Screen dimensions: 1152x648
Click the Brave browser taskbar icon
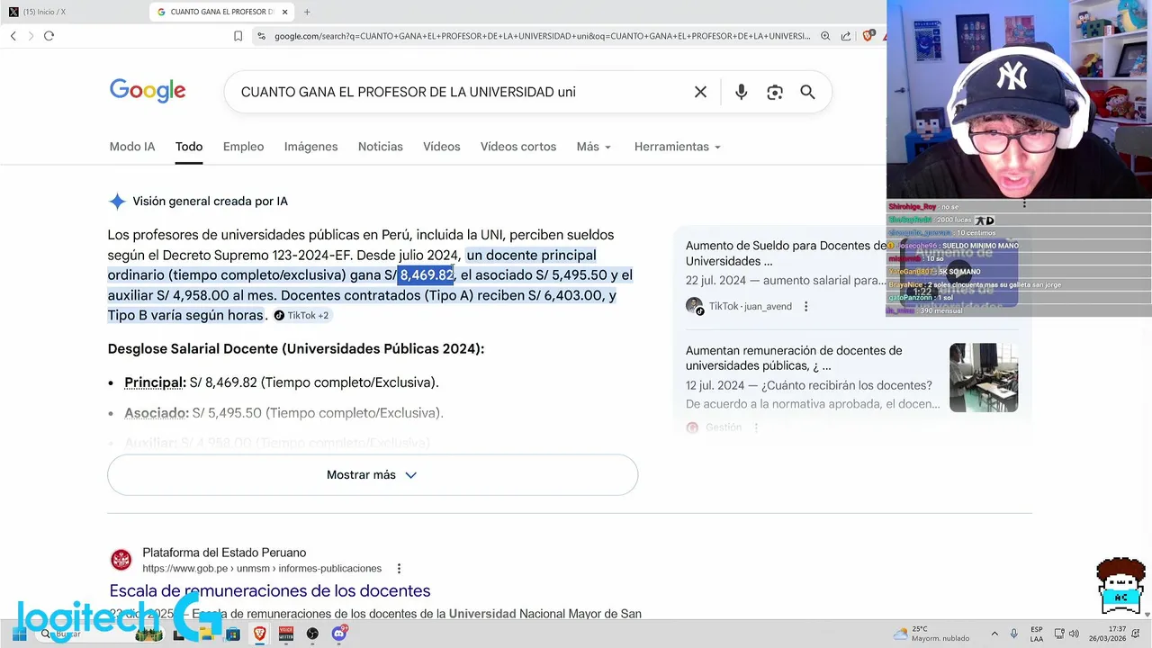point(259,634)
